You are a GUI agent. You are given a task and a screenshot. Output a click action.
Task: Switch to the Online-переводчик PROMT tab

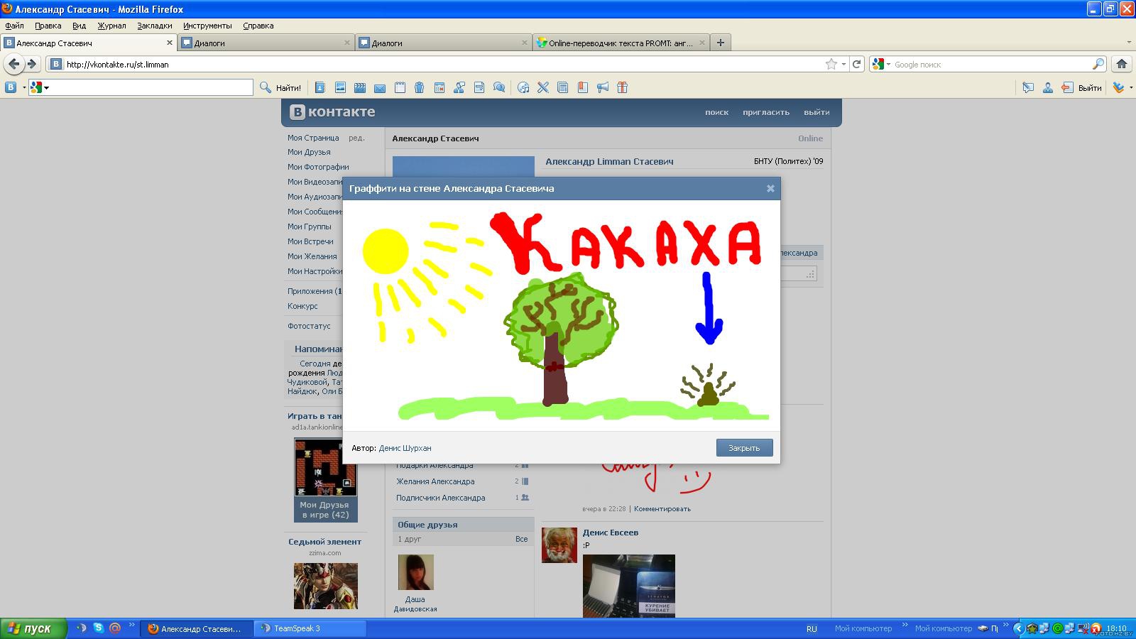point(621,43)
